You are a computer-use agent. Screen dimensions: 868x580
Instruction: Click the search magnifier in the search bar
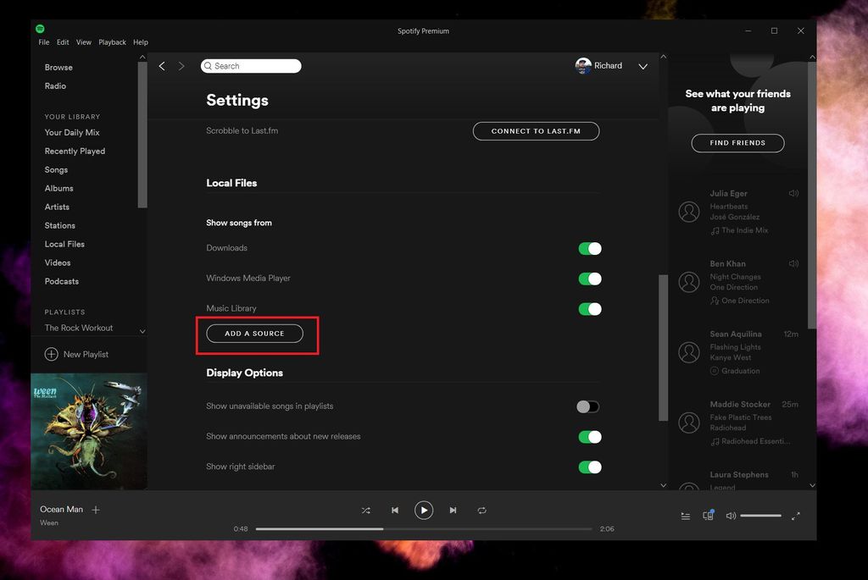(x=207, y=65)
